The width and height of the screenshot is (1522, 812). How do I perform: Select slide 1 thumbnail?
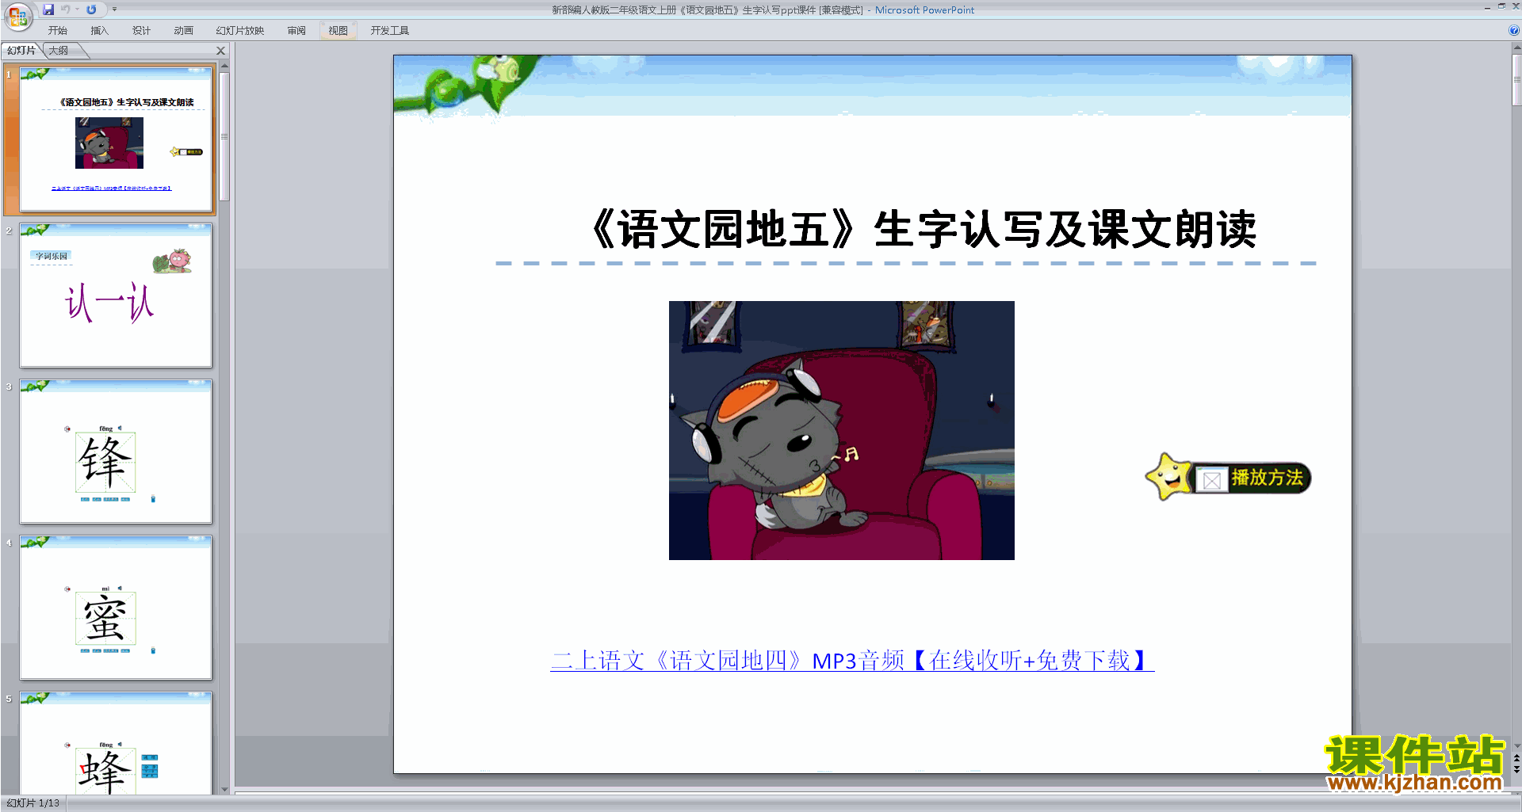[x=116, y=139]
